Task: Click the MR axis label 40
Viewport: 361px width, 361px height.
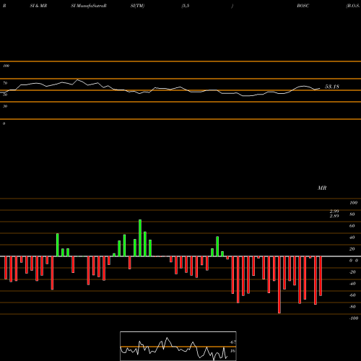Action: 352,238
